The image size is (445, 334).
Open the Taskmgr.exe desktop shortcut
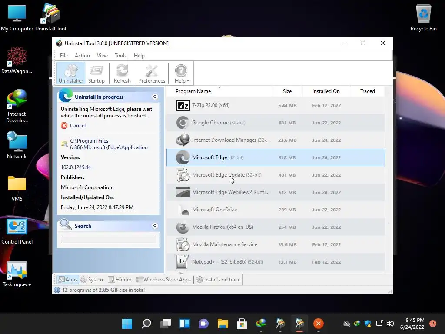click(x=17, y=274)
